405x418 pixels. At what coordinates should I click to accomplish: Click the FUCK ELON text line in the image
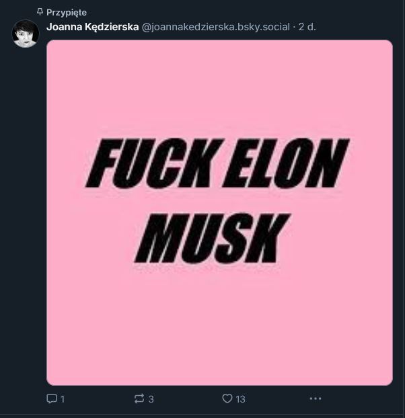[x=217, y=163]
